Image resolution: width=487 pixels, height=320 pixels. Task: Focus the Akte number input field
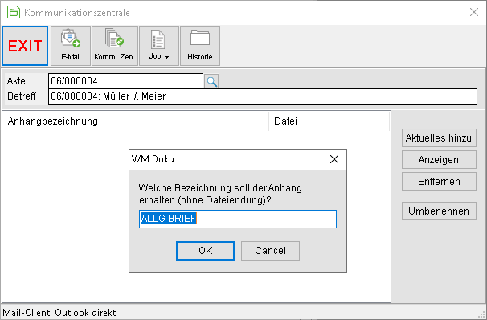pyautogui.click(x=125, y=81)
